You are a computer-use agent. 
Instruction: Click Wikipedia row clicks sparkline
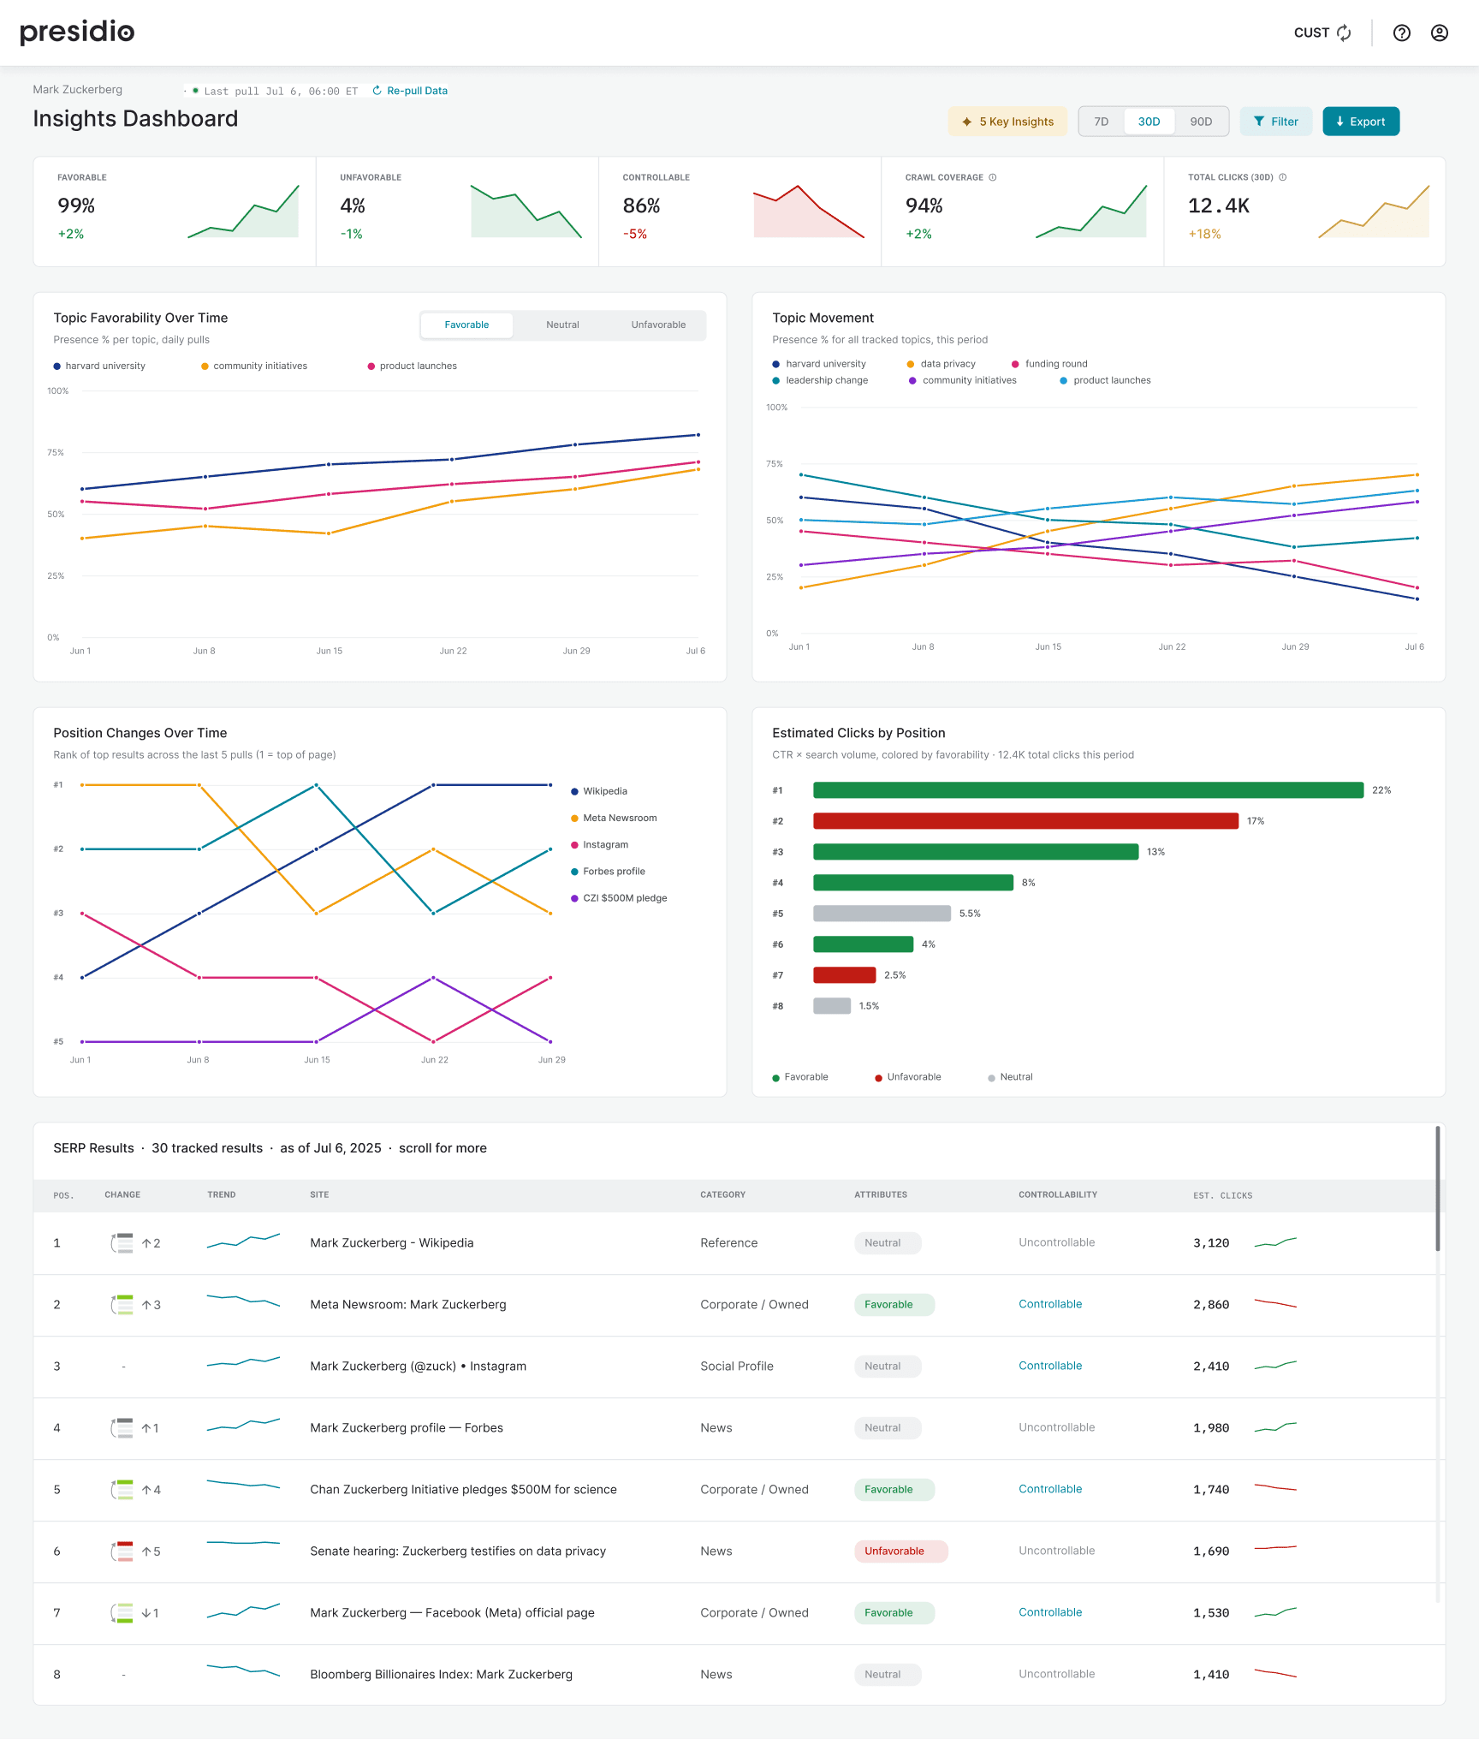click(1275, 1242)
